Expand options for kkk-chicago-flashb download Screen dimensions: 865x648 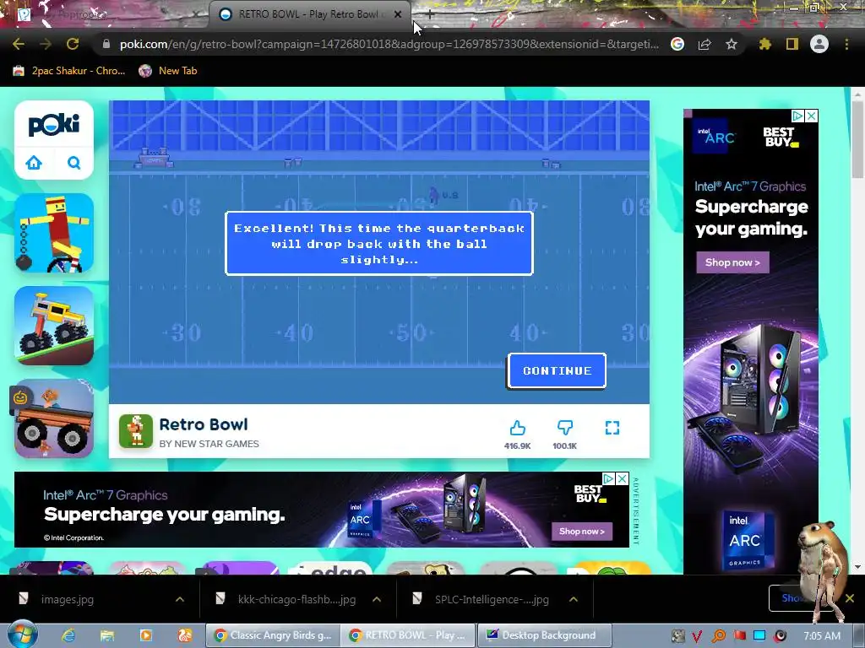pos(377,599)
